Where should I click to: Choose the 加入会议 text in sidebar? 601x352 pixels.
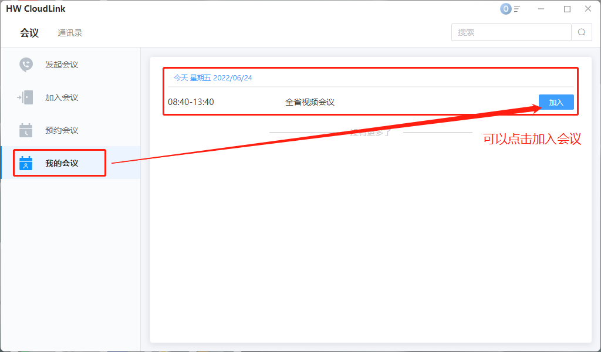point(62,97)
